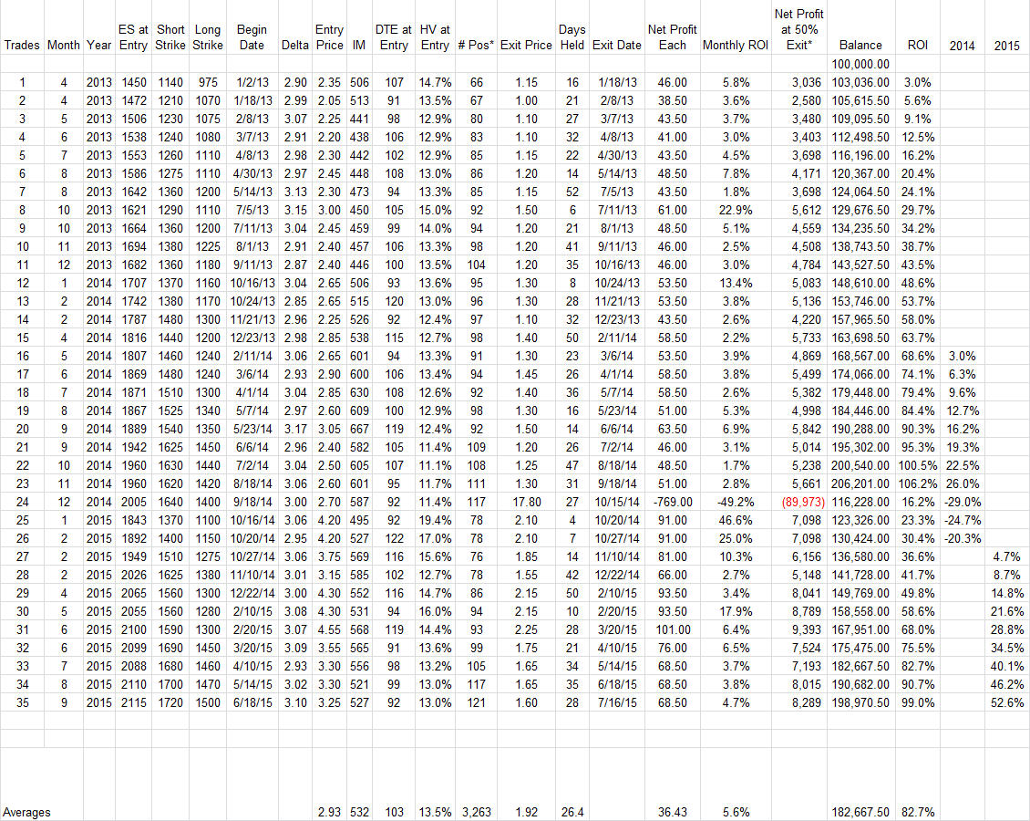Click the '206,201.00' balance cell
Image resolution: width=1030 pixels, height=821 pixels.
coord(860,483)
